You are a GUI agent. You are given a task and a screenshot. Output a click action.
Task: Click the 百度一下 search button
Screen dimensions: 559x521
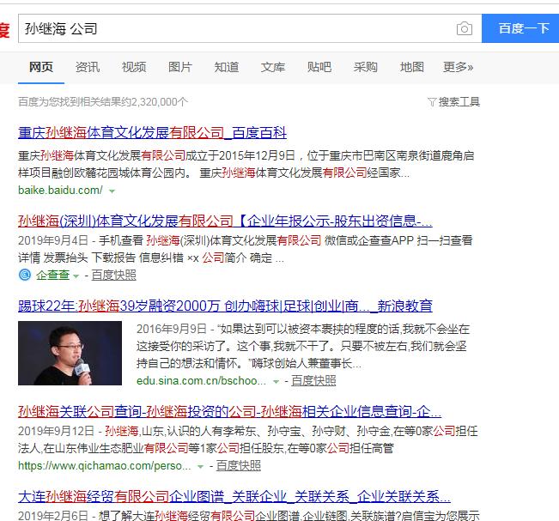pos(520,28)
